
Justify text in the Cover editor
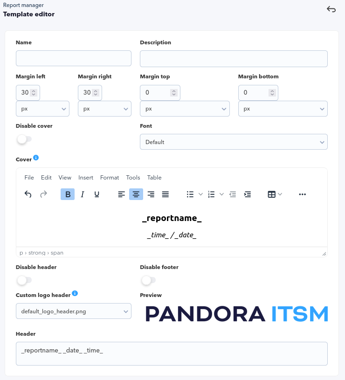(166, 194)
